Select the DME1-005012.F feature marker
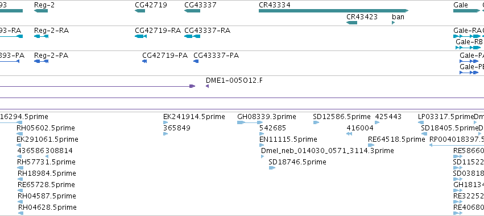The width and height of the screenshot is (484, 216). tap(207, 86)
